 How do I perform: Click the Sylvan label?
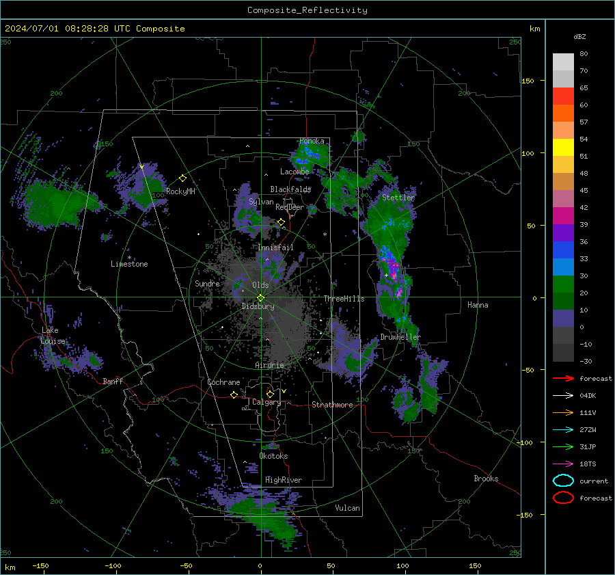click(x=261, y=202)
